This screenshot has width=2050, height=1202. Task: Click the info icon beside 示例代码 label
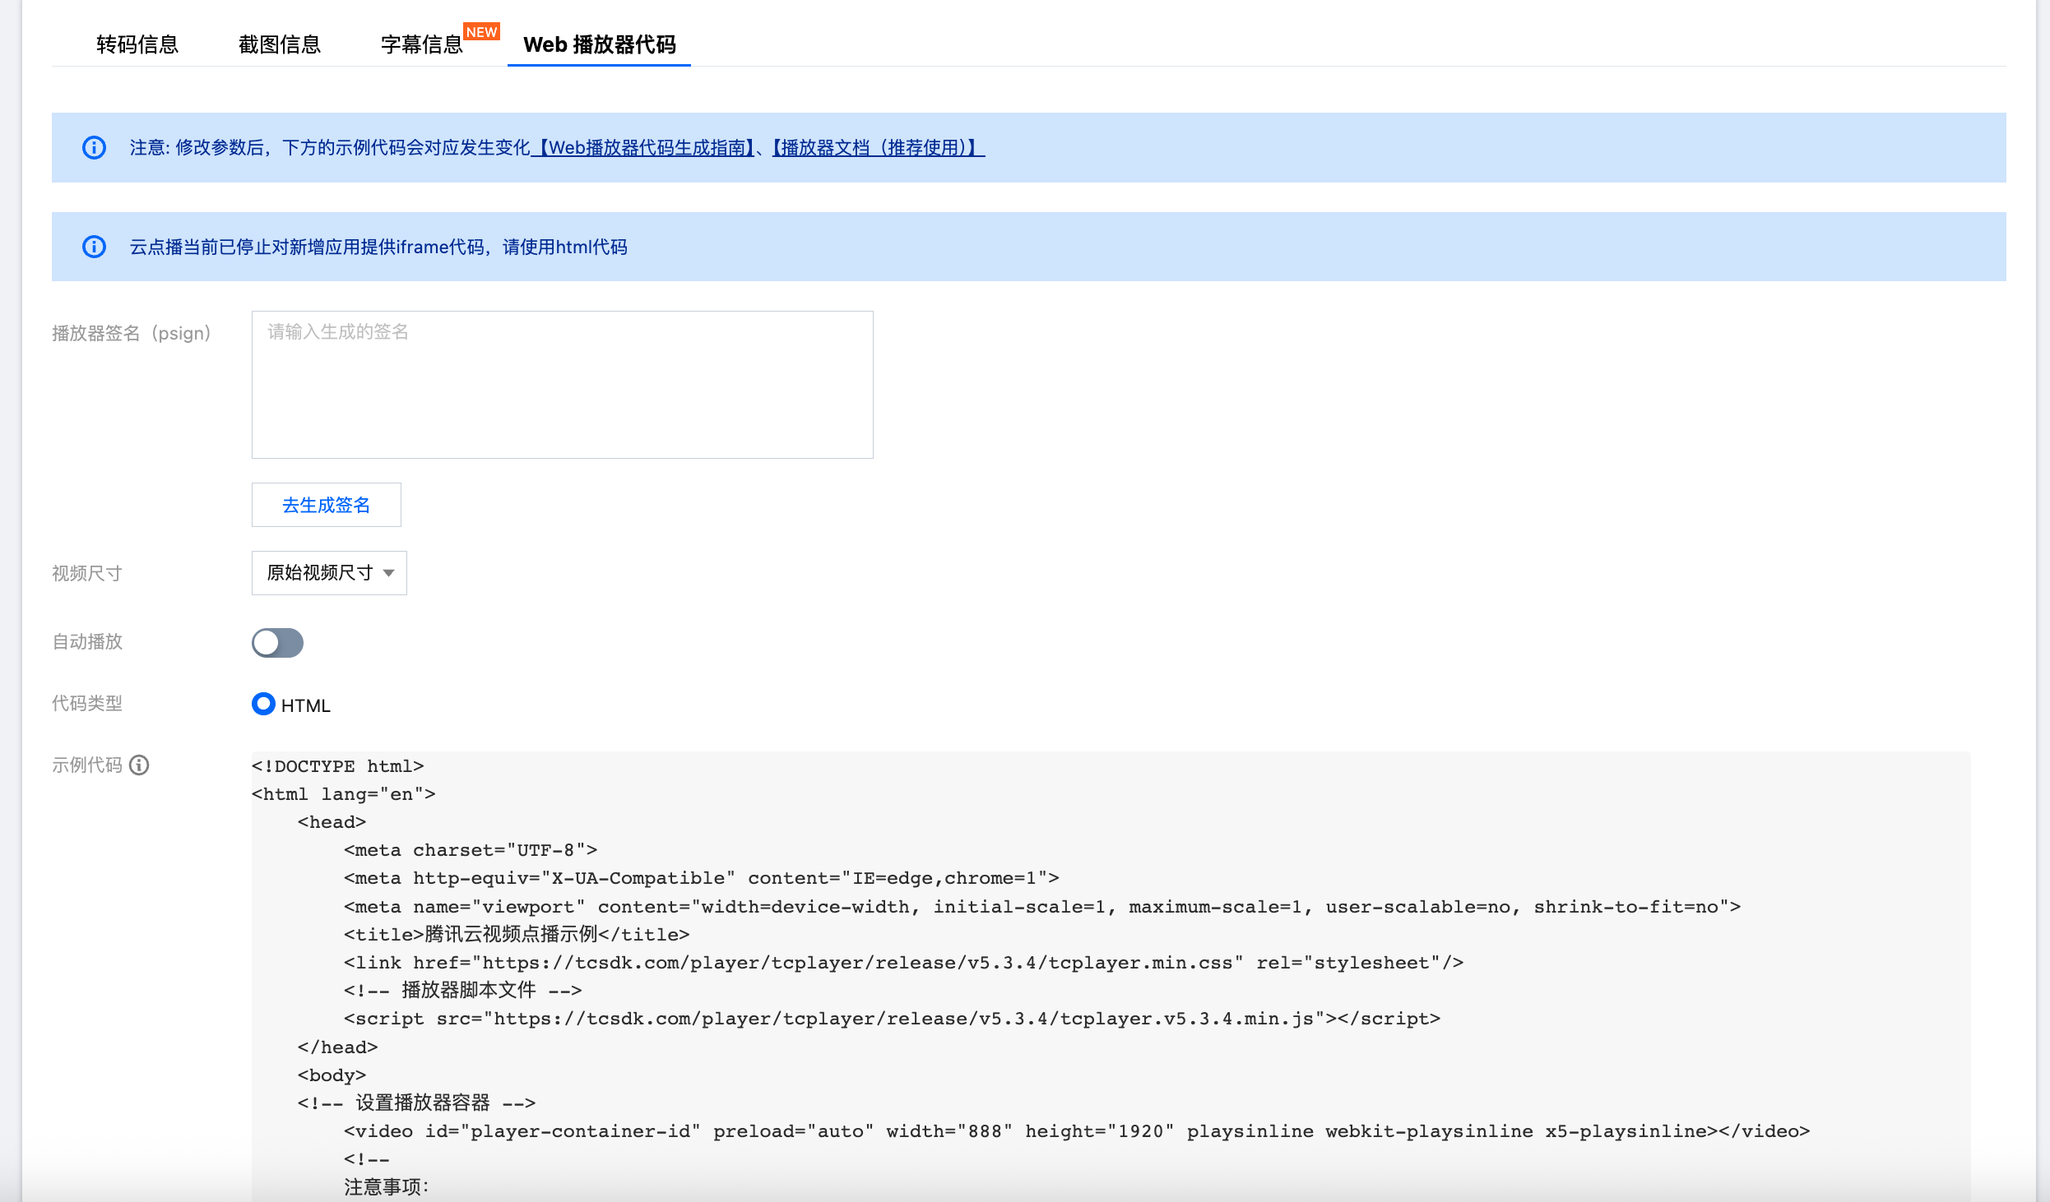tap(140, 765)
